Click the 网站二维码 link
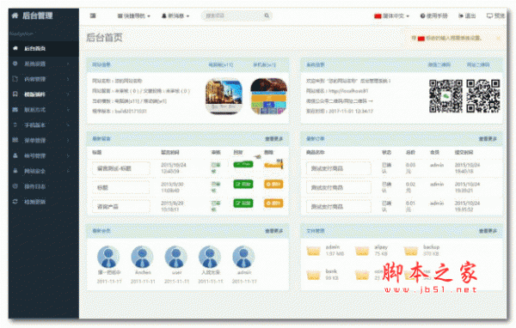The image size is (516, 328). (478, 64)
